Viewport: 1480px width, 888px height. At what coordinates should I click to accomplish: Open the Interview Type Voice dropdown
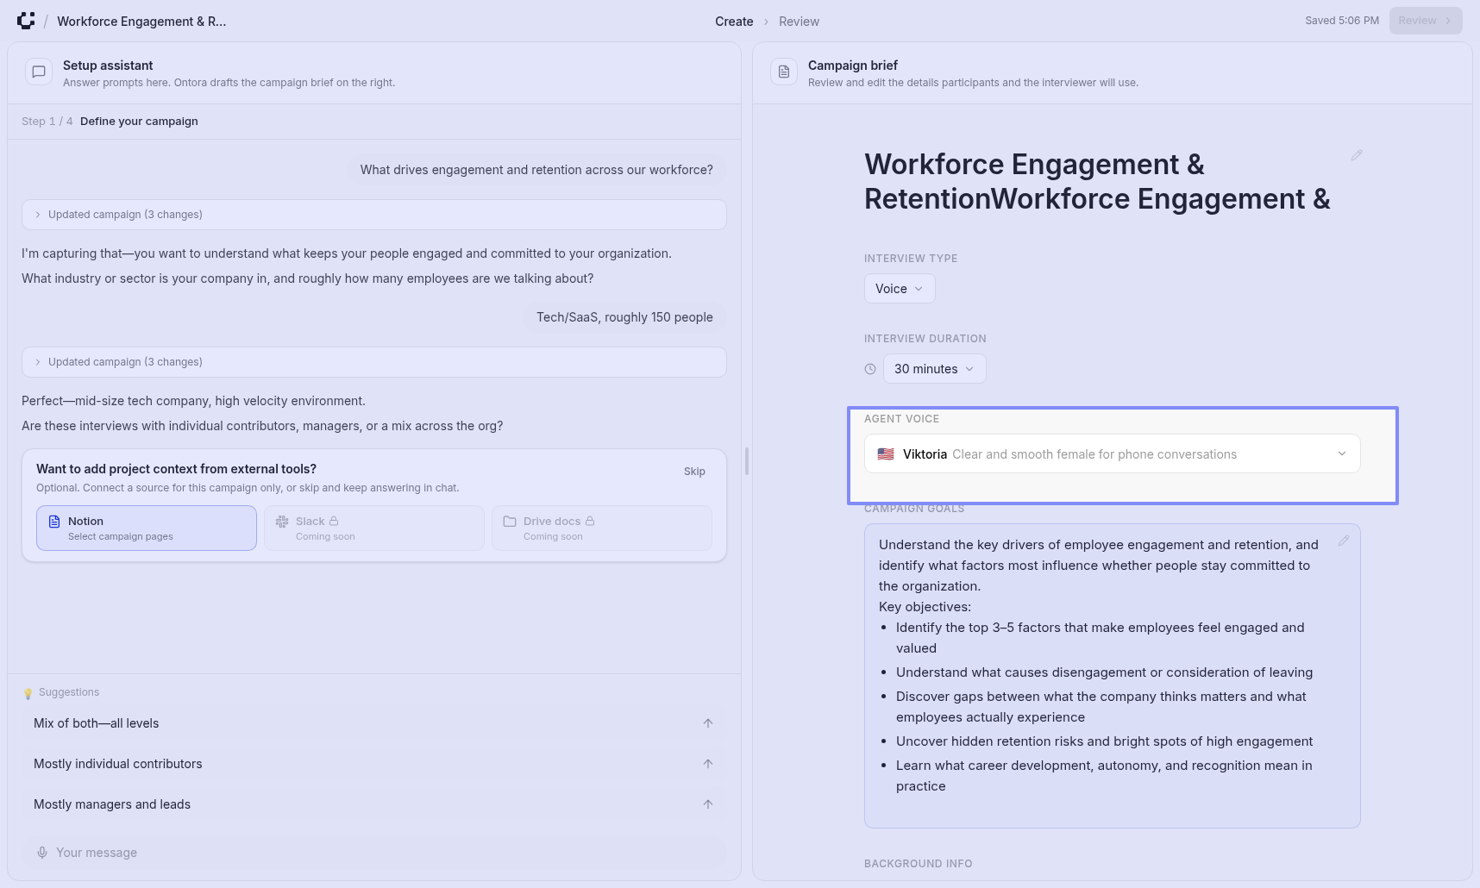coord(899,289)
